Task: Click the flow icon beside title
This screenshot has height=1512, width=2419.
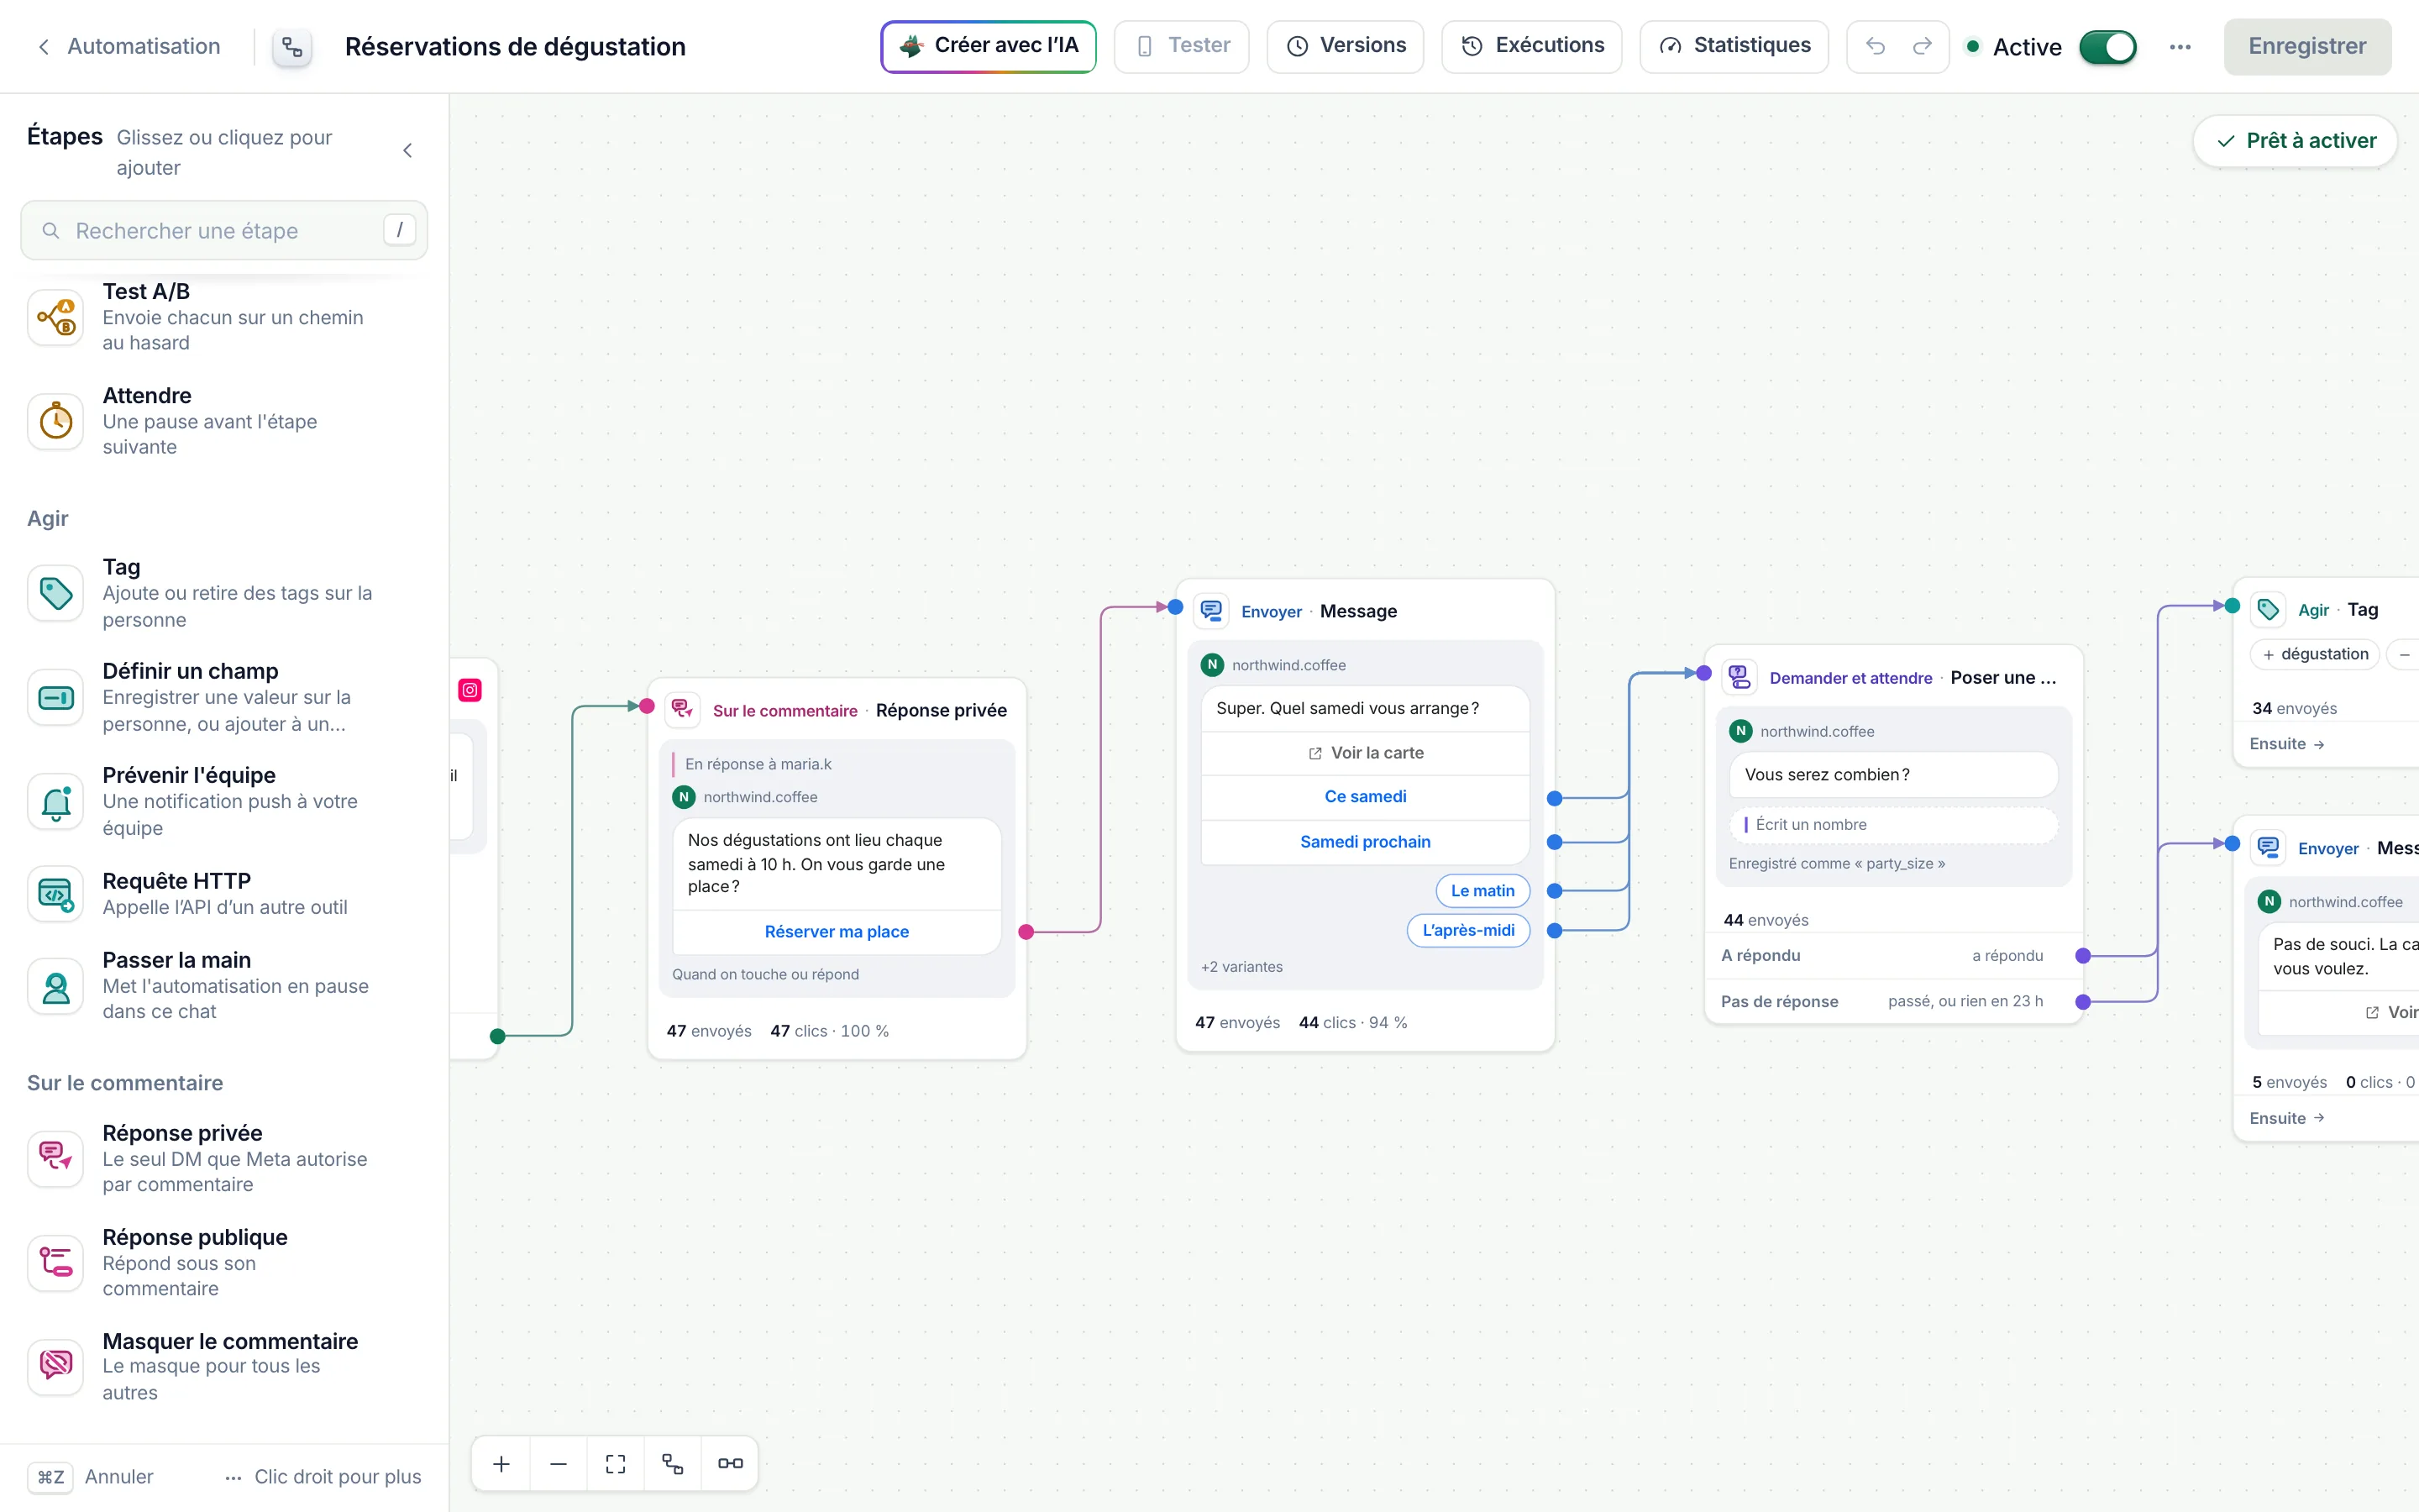Action: [x=292, y=47]
